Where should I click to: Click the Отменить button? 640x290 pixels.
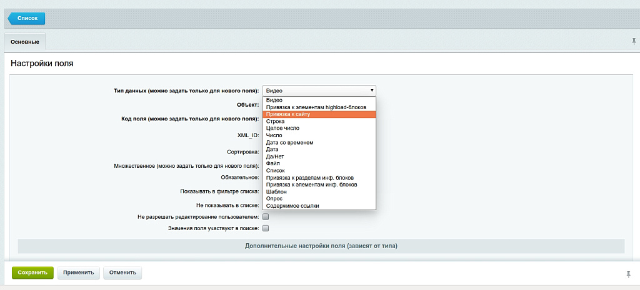coord(122,273)
